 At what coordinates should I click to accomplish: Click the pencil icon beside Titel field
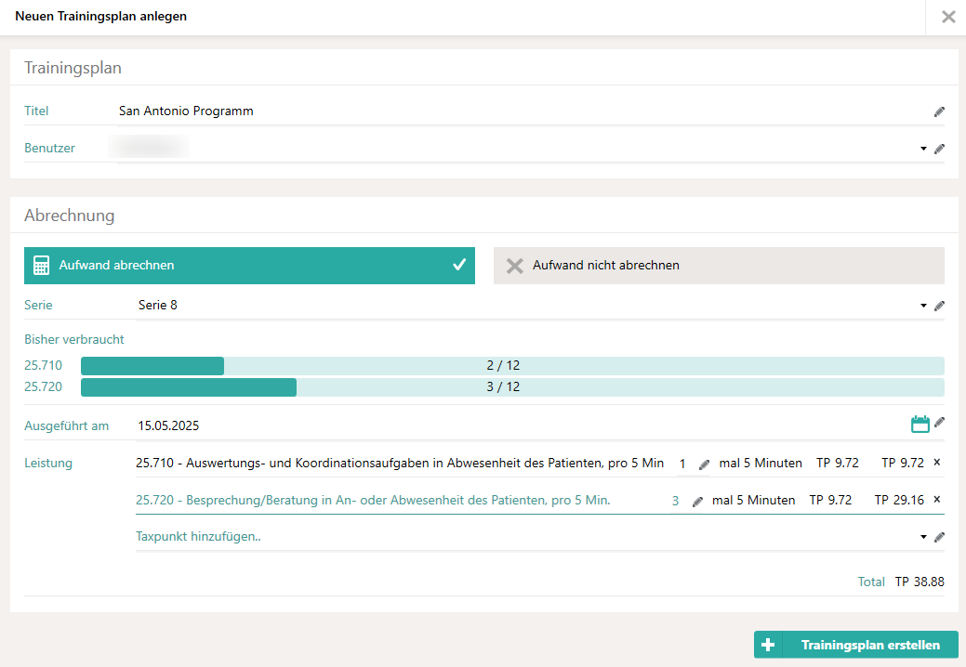(939, 111)
